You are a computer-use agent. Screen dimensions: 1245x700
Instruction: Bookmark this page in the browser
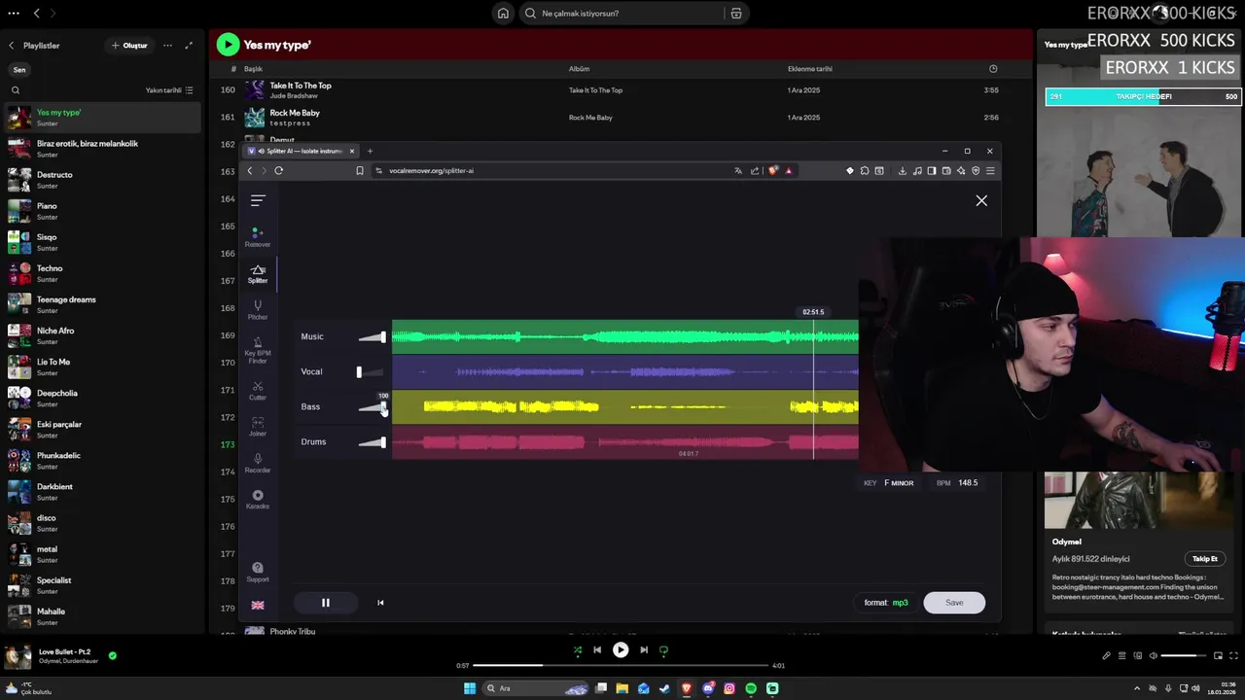pos(360,170)
